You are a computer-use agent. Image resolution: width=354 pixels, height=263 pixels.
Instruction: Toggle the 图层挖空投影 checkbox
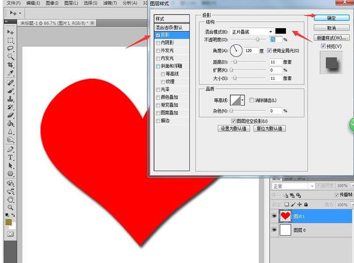[x=233, y=122]
